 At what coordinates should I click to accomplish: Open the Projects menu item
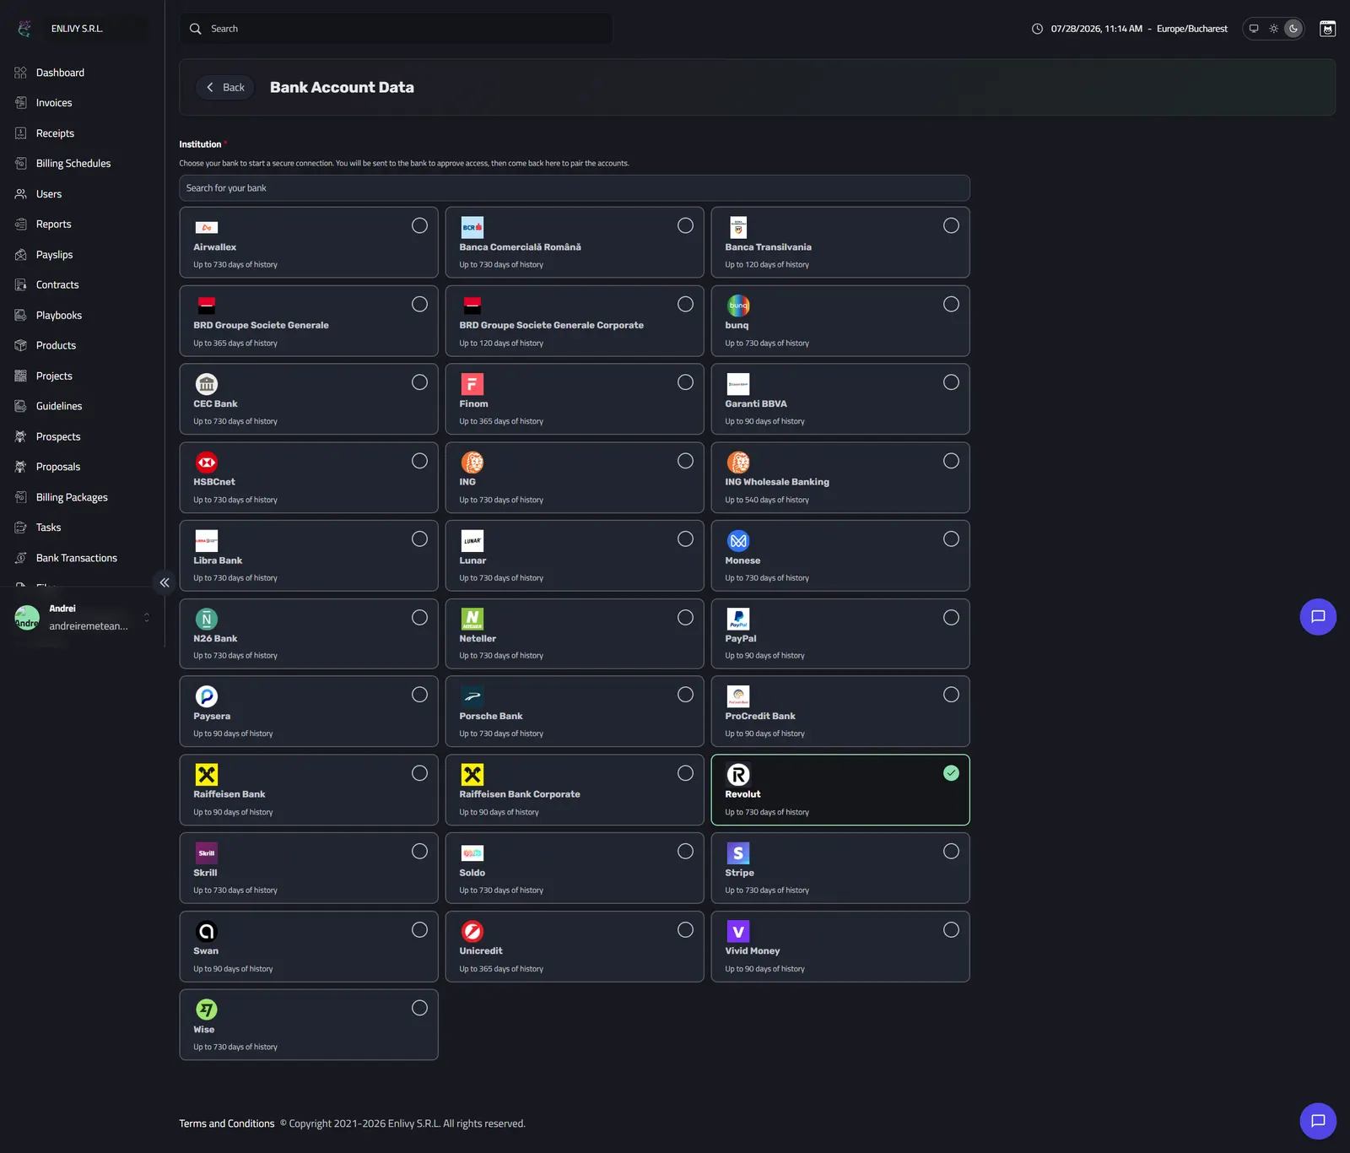(54, 376)
